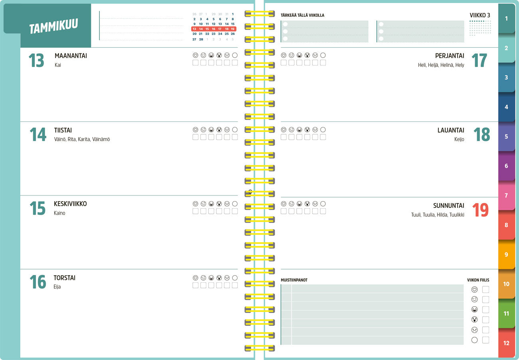Open month tab 1 on the right edge

pyautogui.click(x=507, y=19)
